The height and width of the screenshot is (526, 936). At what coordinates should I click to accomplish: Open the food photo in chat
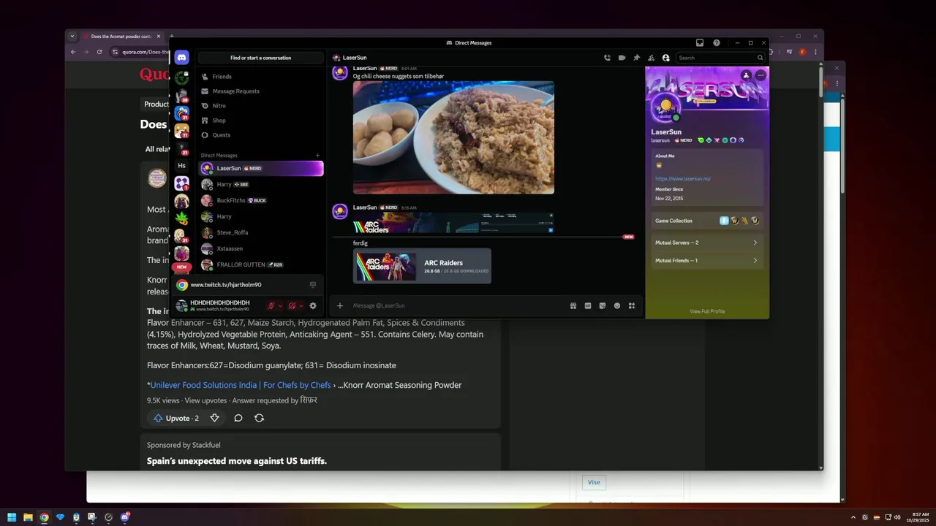tap(453, 137)
